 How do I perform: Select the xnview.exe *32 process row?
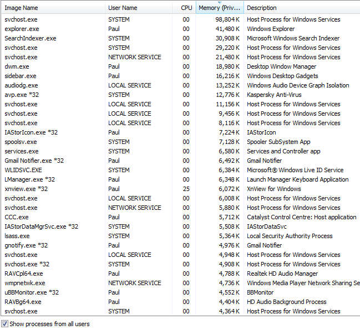pyautogui.click(x=180, y=189)
